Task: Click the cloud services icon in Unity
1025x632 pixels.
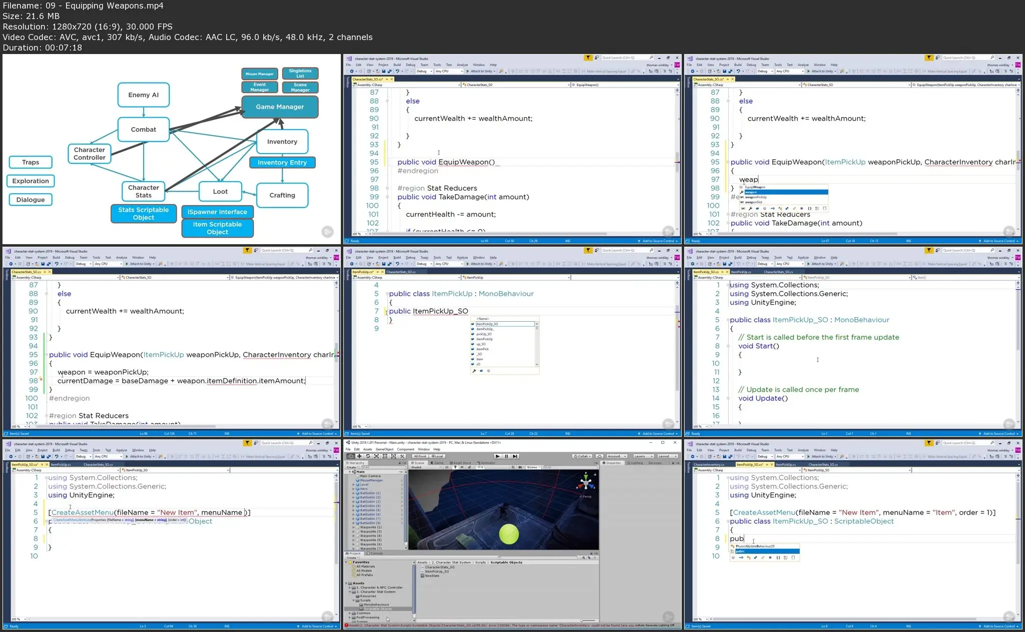Action: [x=601, y=456]
